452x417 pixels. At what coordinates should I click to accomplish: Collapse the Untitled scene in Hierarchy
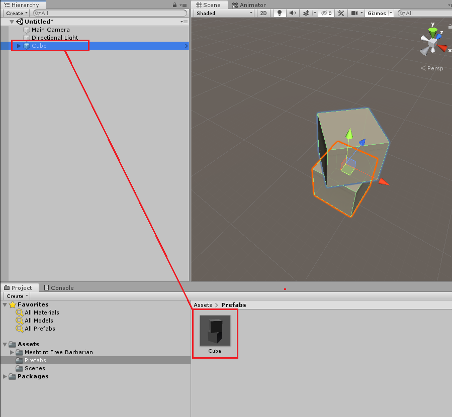point(12,22)
